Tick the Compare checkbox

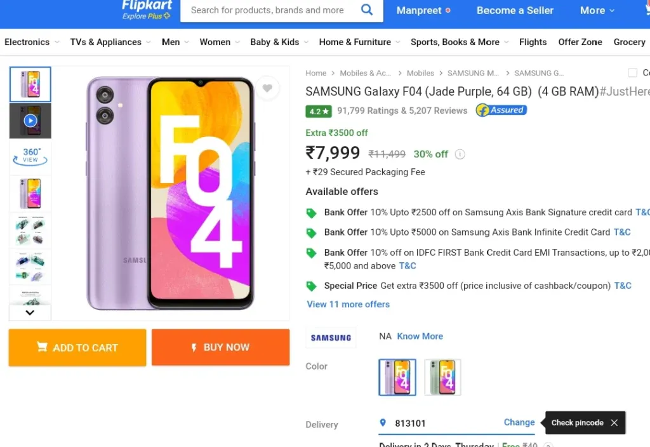click(633, 73)
